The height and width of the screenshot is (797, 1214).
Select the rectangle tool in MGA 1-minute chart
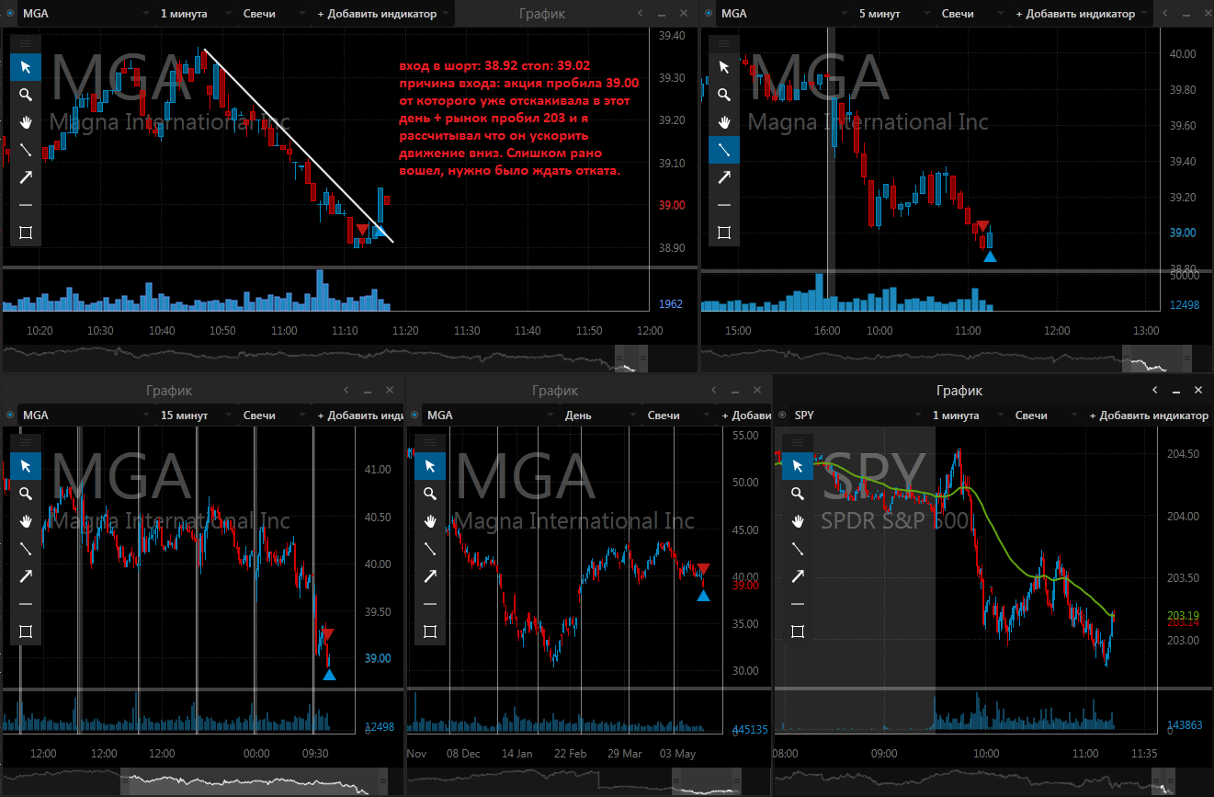26,233
